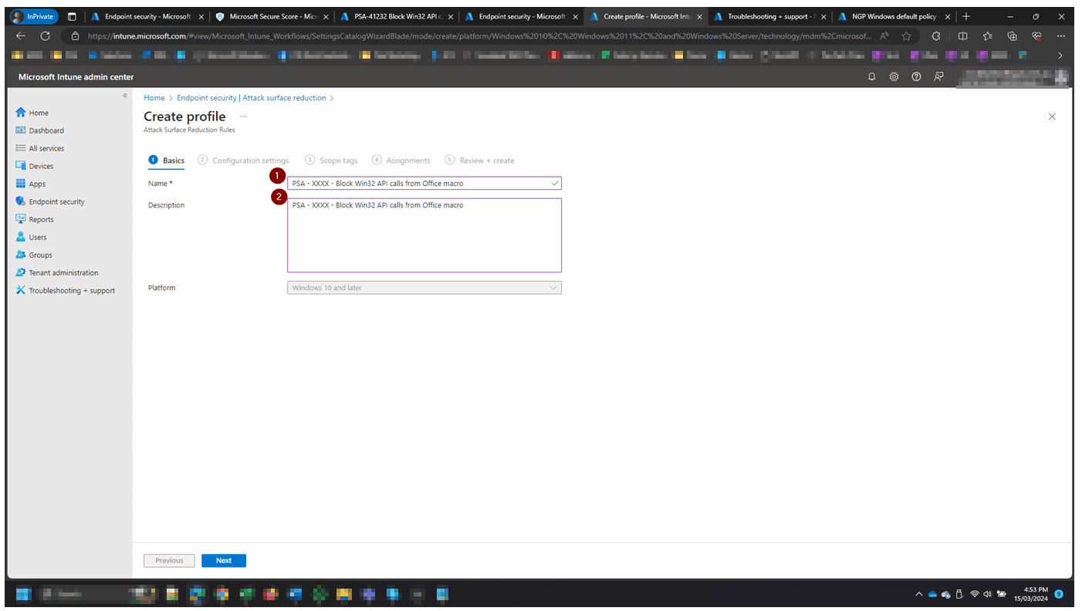Open the OneDrive tray icon
Image resolution: width=1082 pixels, height=611 pixels.
(x=932, y=594)
